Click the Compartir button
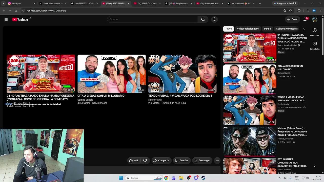The width and height of the screenshot is (324, 182). (x=161, y=161)
